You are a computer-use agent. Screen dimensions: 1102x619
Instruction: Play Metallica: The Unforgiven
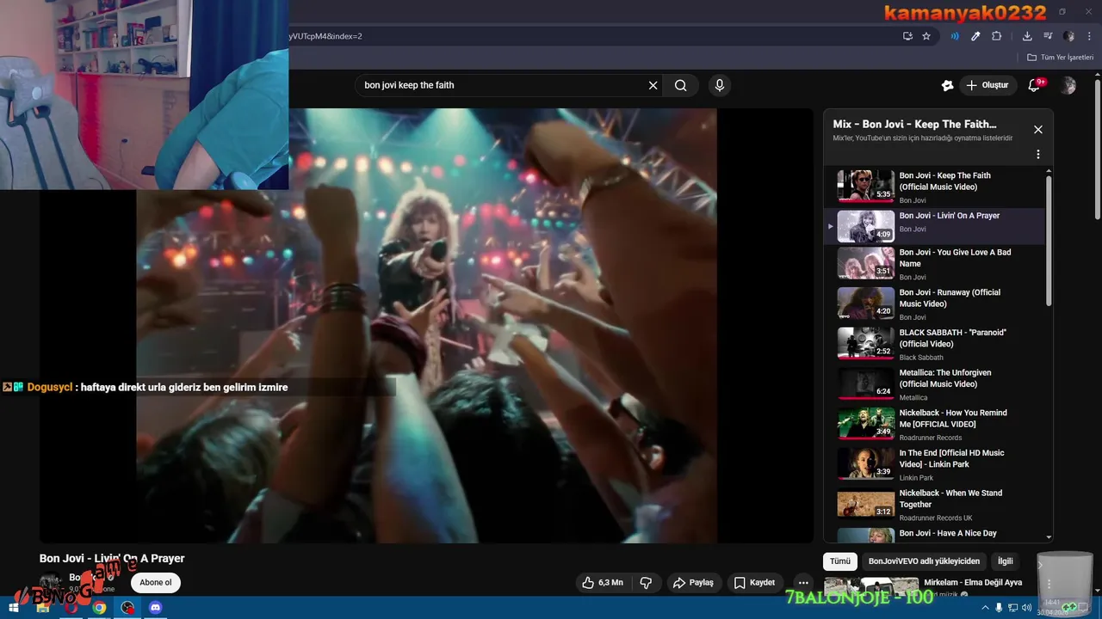(935, 384)
